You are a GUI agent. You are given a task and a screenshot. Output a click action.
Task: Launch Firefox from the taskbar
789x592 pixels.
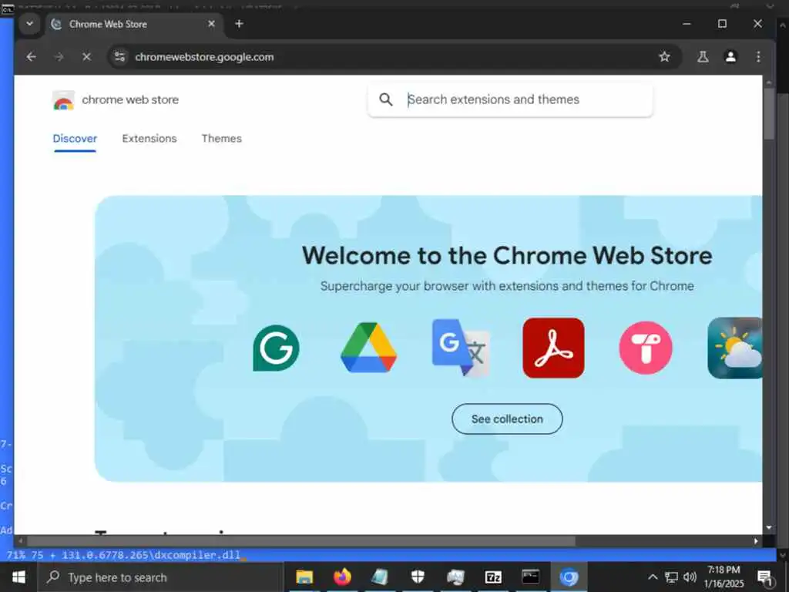[x=342, y=577]
